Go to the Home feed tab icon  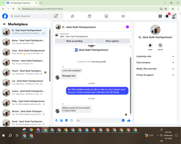[56, 16]
